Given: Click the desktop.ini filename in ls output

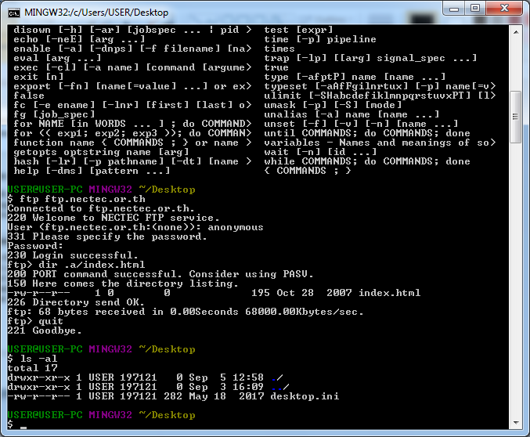Looking at the screenshot, I should (305, 396).
